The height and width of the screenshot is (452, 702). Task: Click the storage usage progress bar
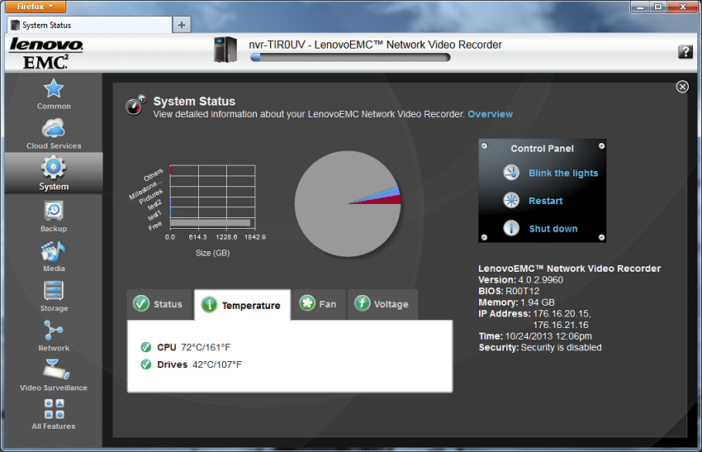tap(350, 57)
